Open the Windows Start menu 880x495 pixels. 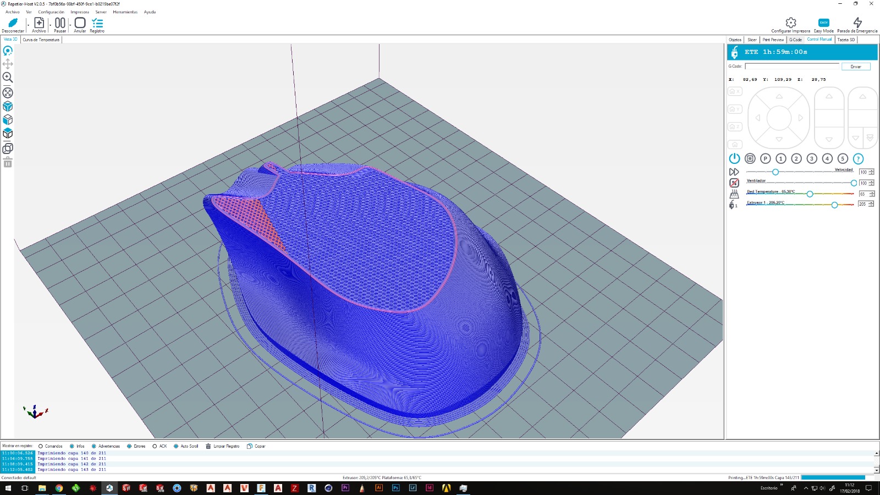pyautogui.click(x=8, y=488)
